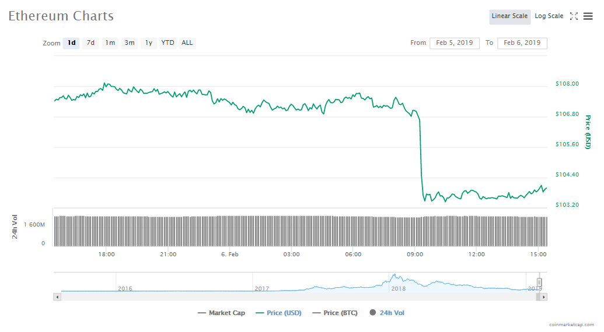The height and width of the screenshot is (332, 604).
Task: Toggle Market Cap series in legend
Action: 222,313
